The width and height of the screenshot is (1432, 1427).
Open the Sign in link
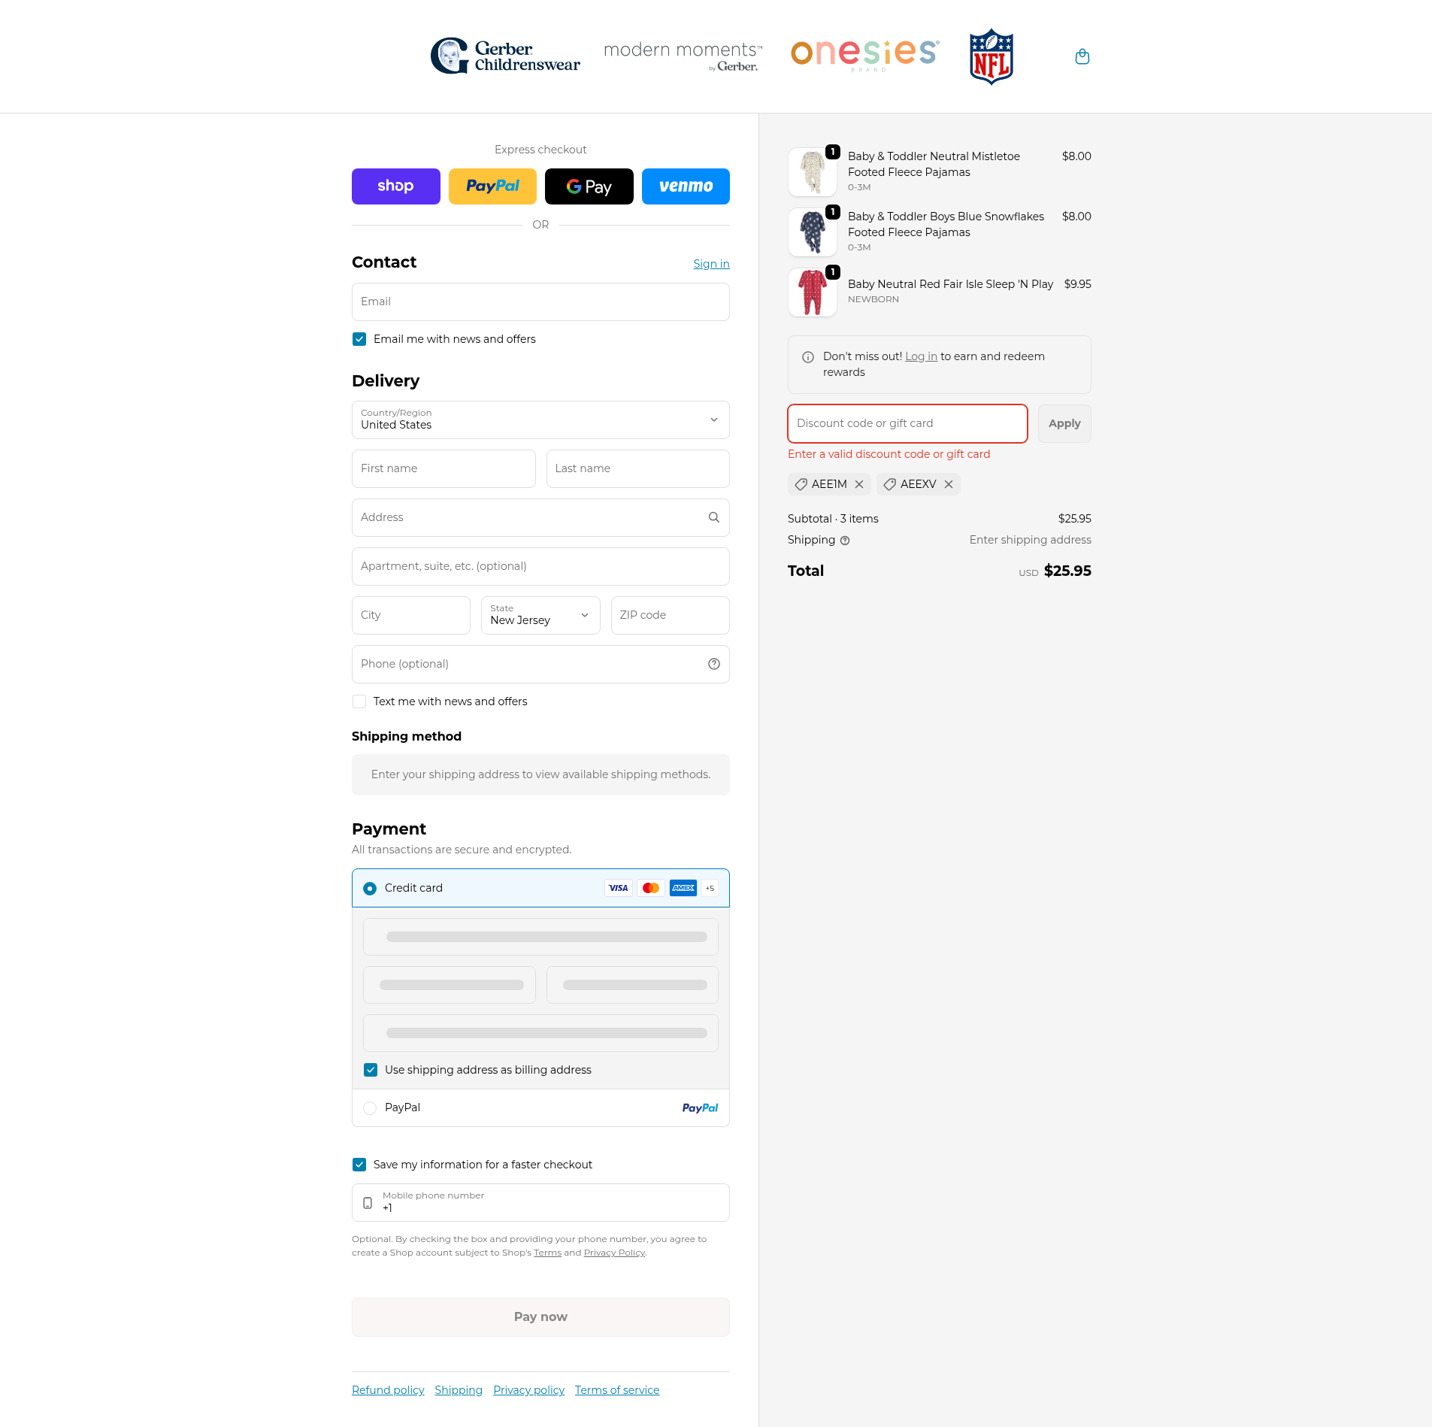pos(711,264)
